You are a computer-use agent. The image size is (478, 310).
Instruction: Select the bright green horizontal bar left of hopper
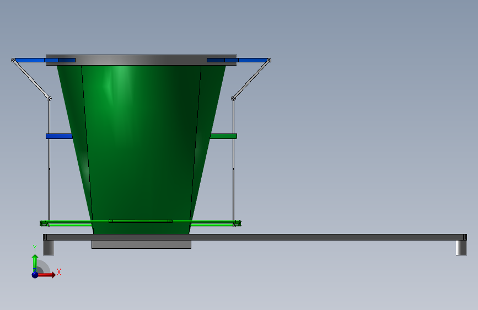[66, 225]
